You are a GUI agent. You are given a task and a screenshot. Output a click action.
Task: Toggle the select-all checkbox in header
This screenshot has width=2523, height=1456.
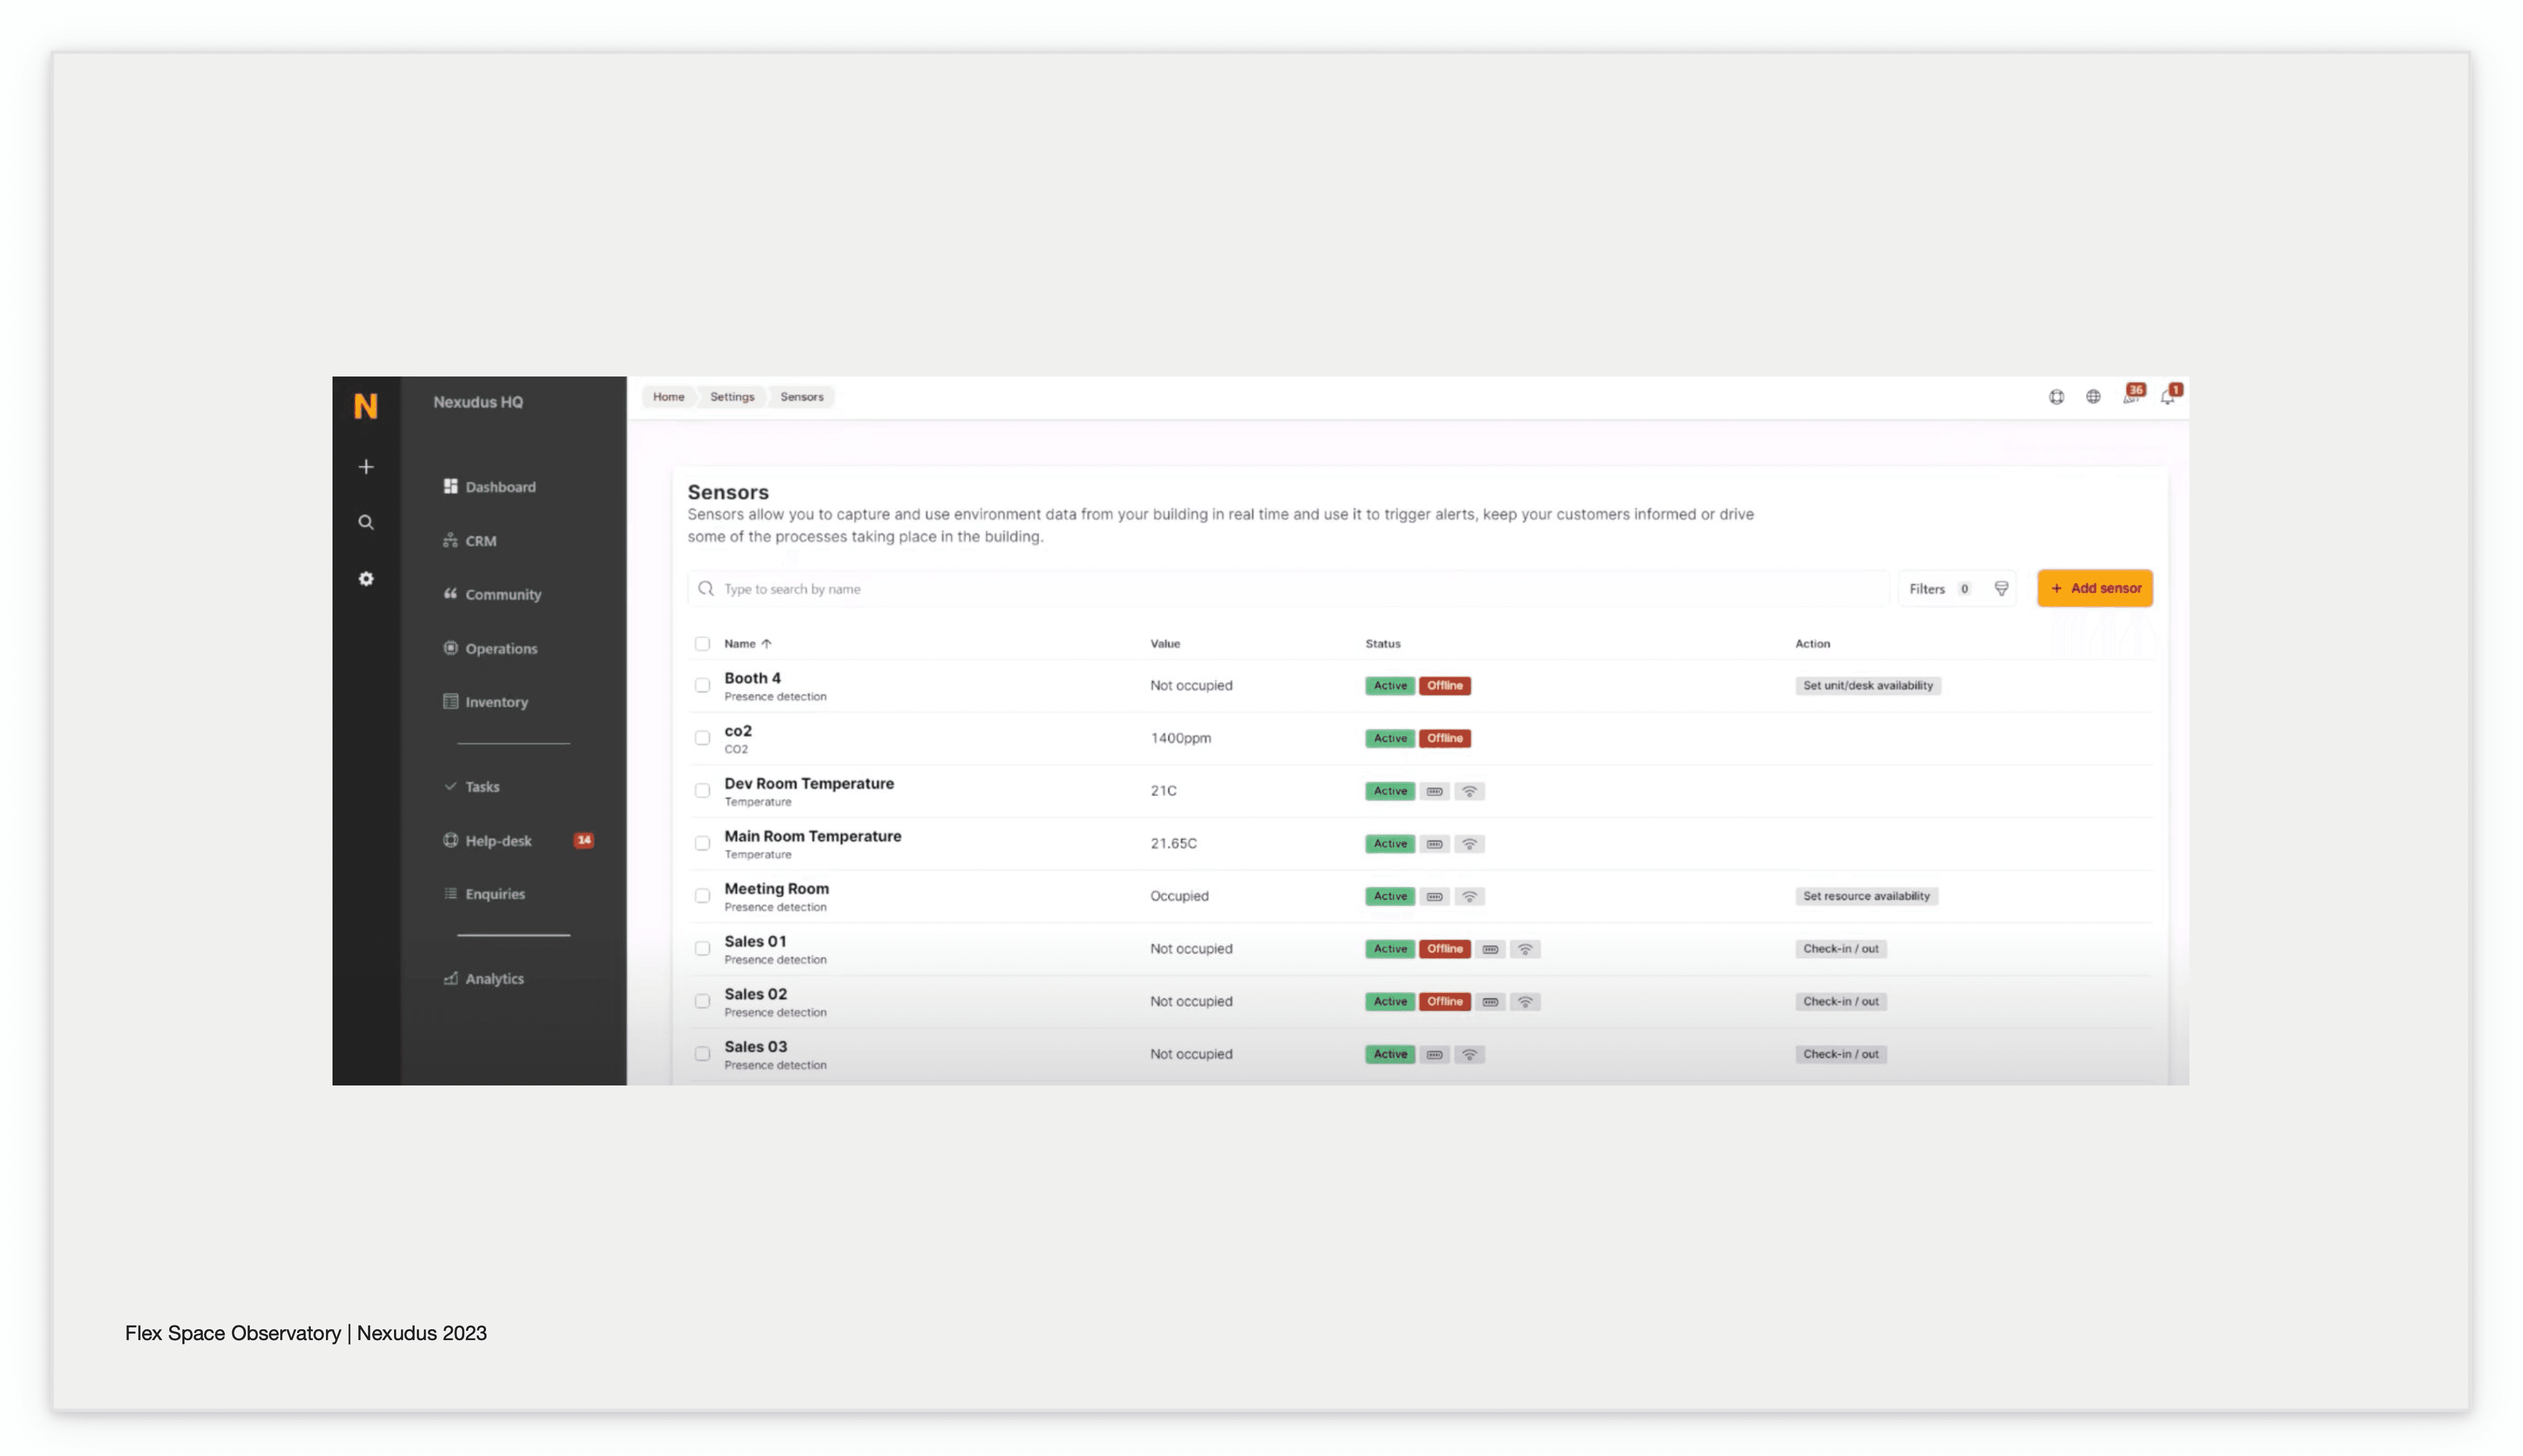pos(702,644)
